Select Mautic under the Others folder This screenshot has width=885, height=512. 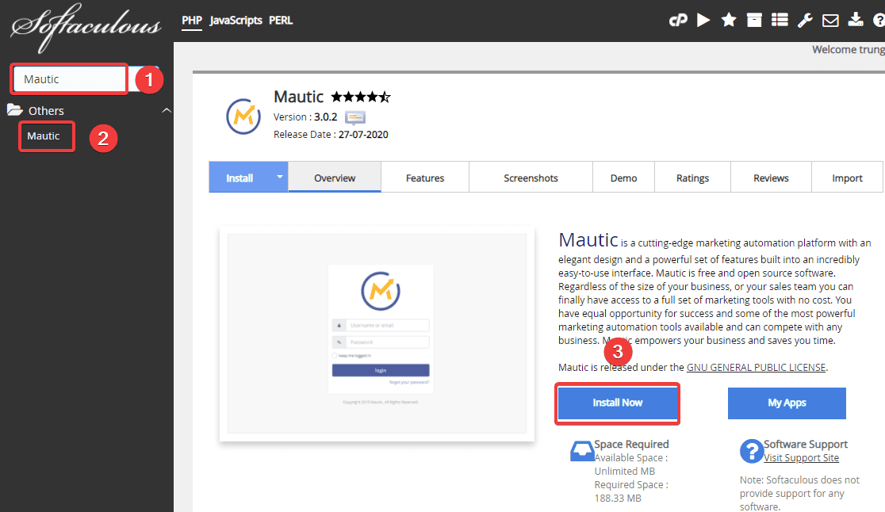44,136
